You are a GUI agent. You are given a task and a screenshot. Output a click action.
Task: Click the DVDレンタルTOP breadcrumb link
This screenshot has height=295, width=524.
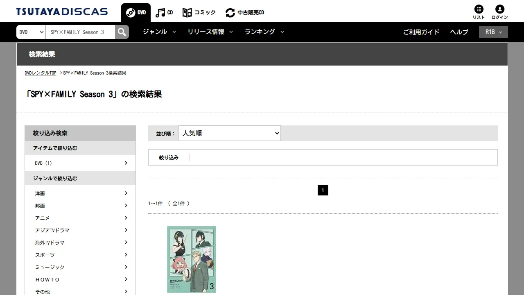tap(41, 73)
